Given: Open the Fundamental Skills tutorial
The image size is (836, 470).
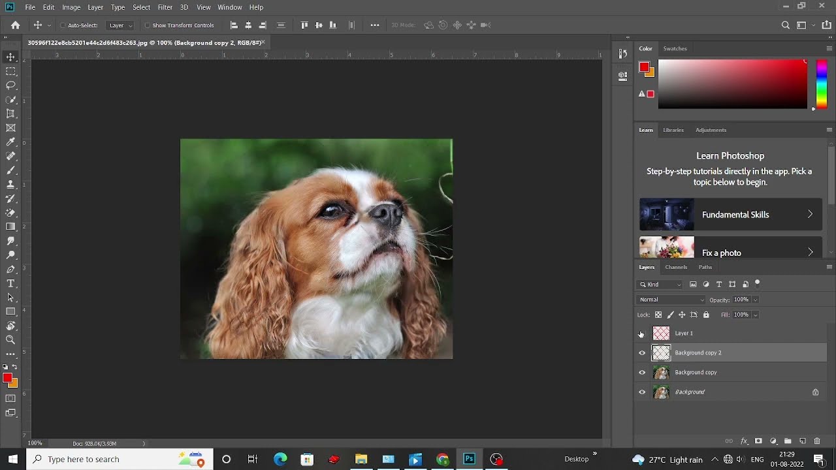Looking at the screenshot, I should click(731, 214).
